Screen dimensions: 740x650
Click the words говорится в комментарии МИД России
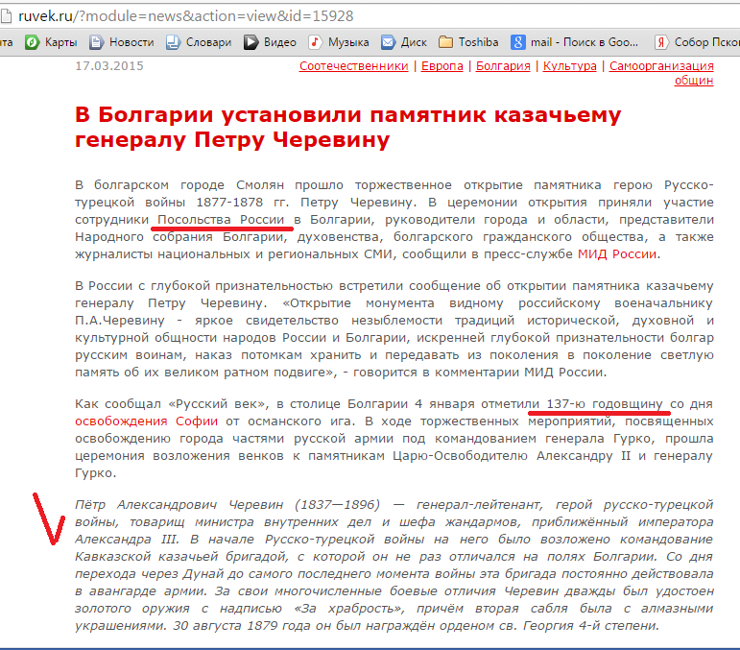480,373
